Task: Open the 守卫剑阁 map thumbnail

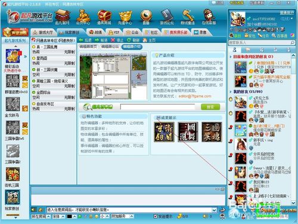Action: click(x=164, y=132)
